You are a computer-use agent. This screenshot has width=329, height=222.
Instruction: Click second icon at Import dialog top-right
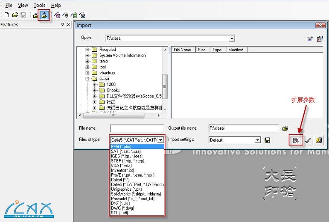(320, 38)
